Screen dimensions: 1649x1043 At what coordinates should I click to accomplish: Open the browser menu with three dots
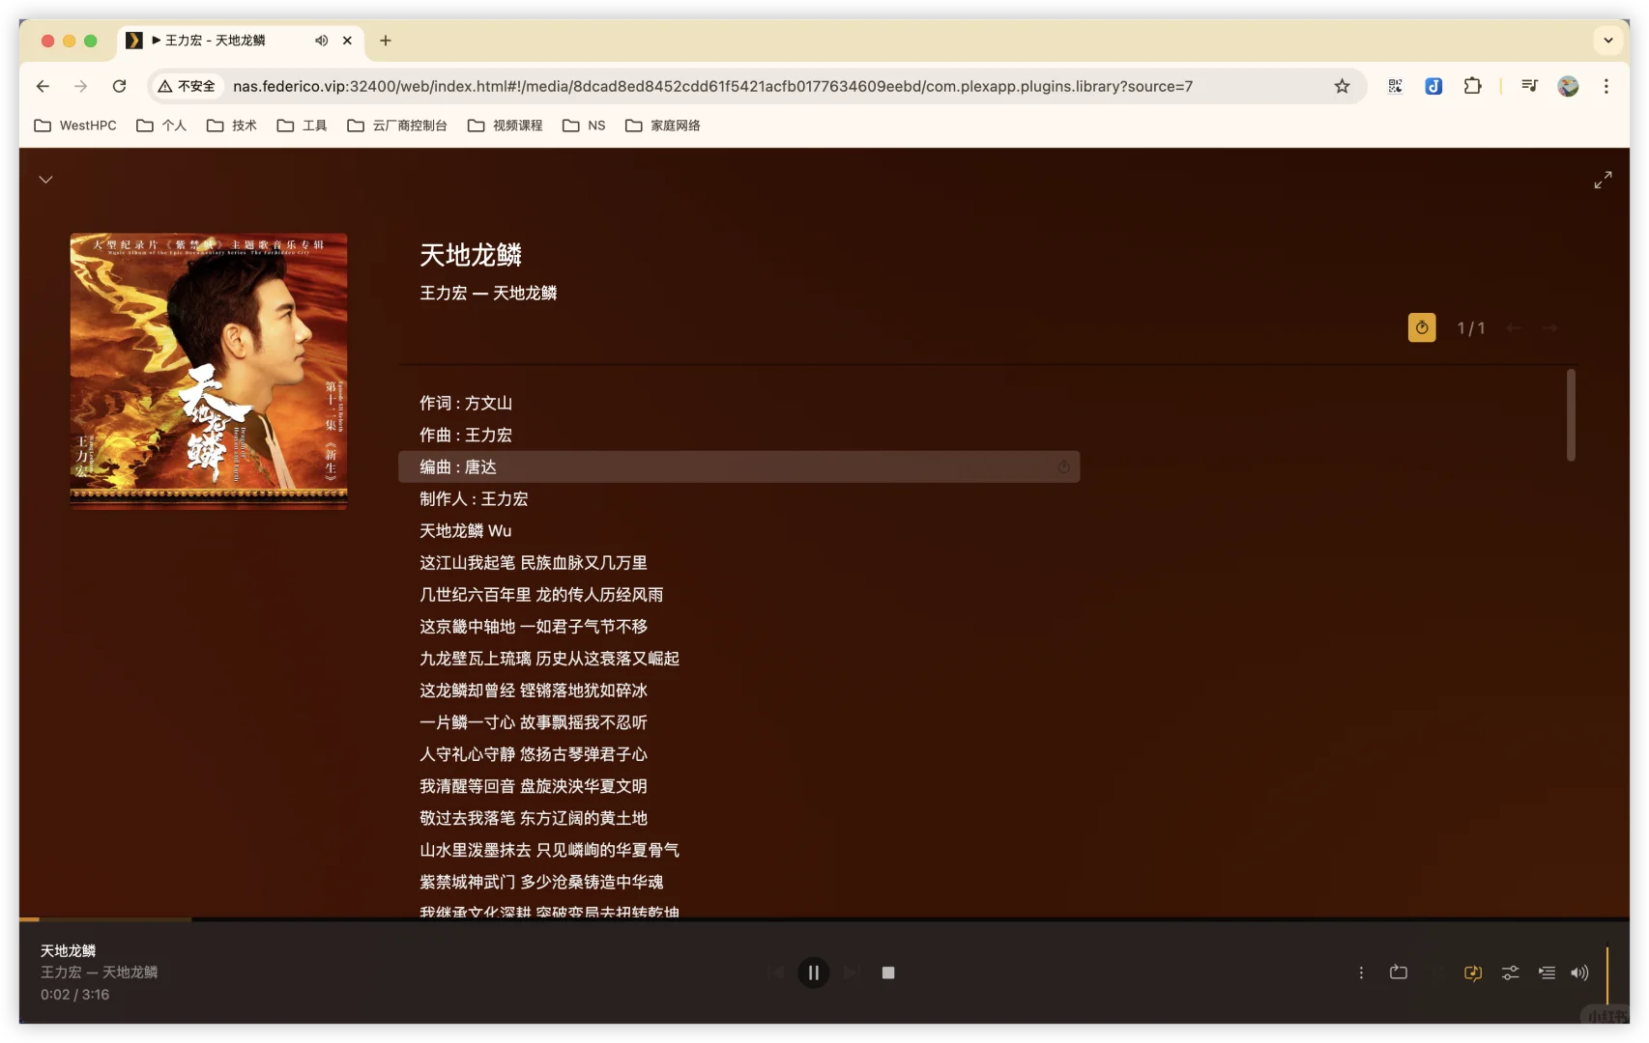pyautogui.click(x=1606, y=86)
